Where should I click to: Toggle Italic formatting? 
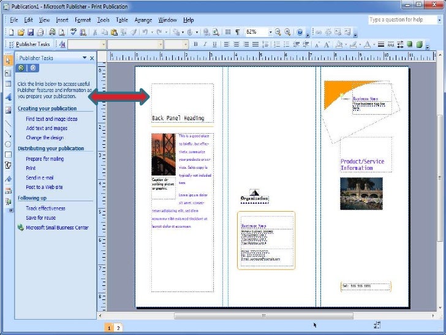tap(205, 44)
